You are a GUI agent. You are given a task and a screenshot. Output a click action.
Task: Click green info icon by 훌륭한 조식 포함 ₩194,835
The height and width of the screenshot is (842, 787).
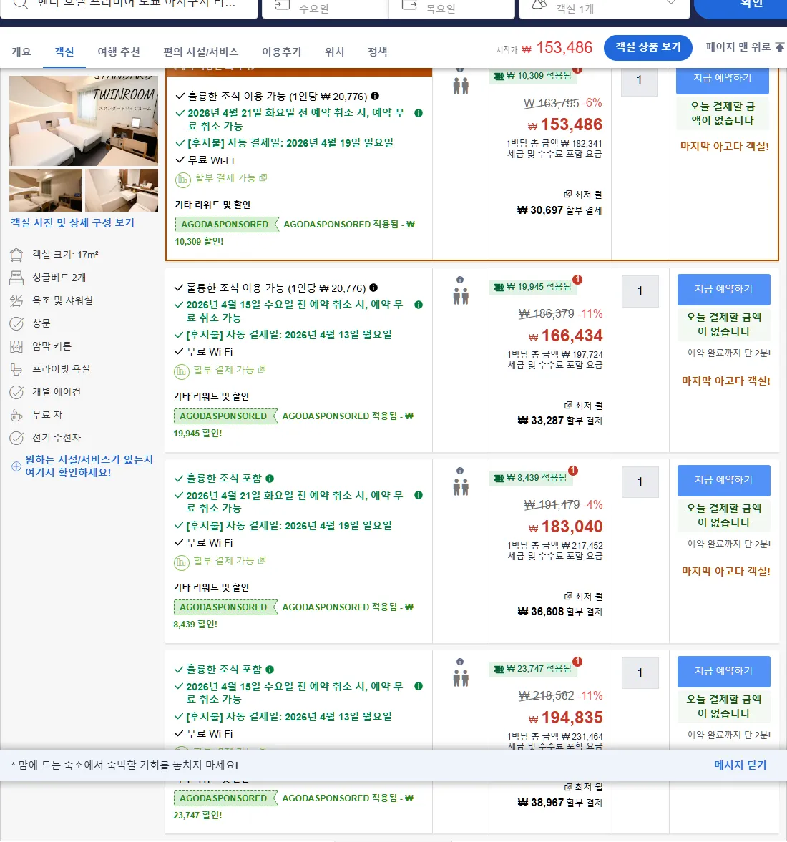pyautogui.click(x=270, y=670)
